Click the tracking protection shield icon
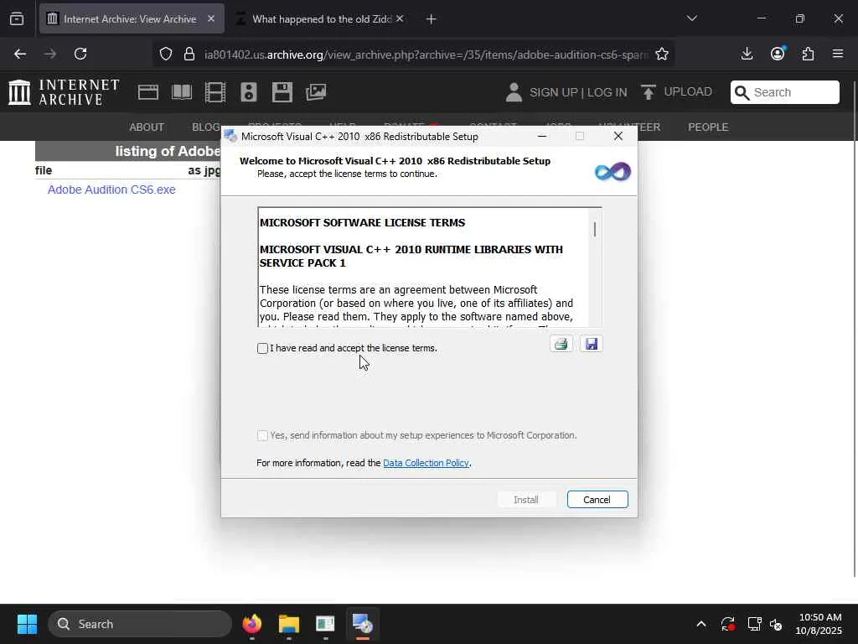Viewport: 858px width, 644px height. (166, 54)
